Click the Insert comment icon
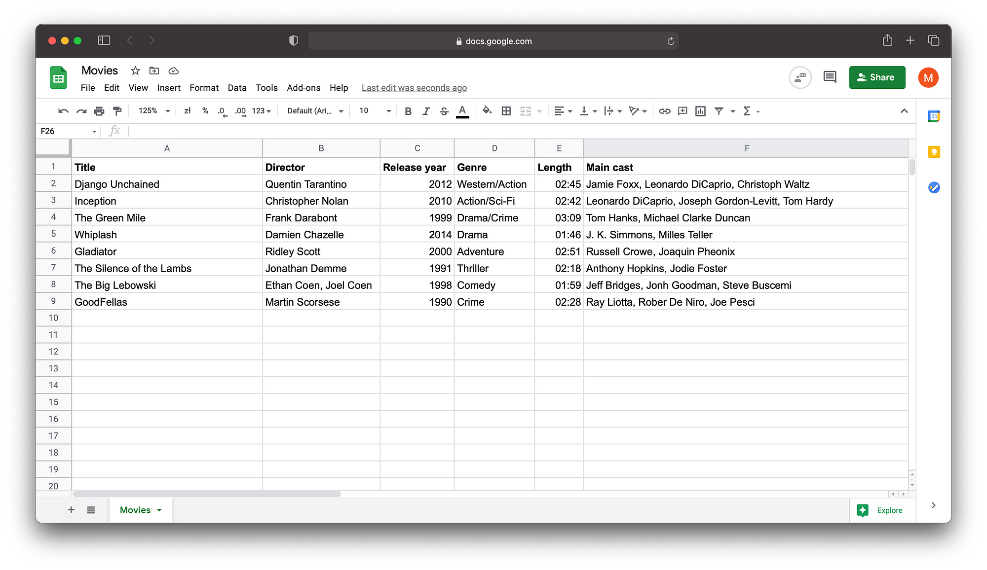Viewport: 987px width, 570px height. [683, 111]
